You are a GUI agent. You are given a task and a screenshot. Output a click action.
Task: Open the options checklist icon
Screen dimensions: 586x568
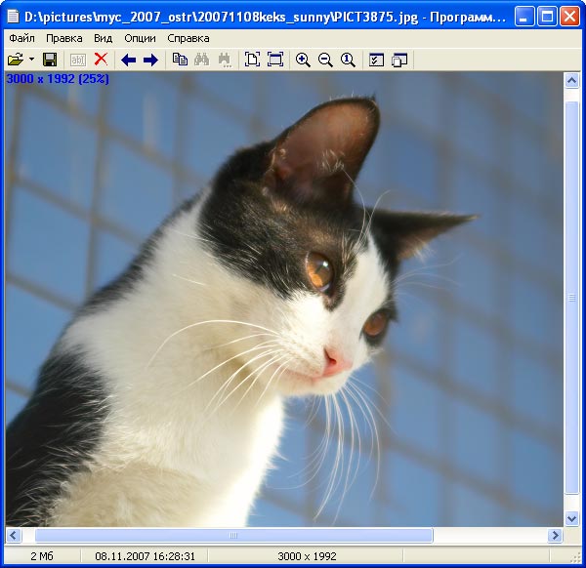click(376, 60)
